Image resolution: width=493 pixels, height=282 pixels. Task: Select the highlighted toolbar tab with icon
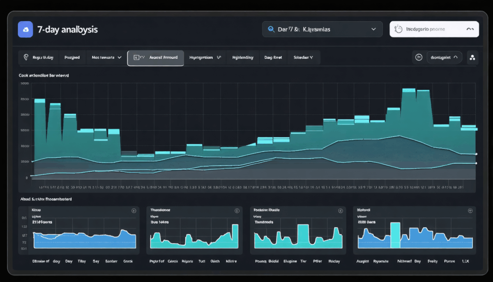pyautogui.click(x=156, y=58)
